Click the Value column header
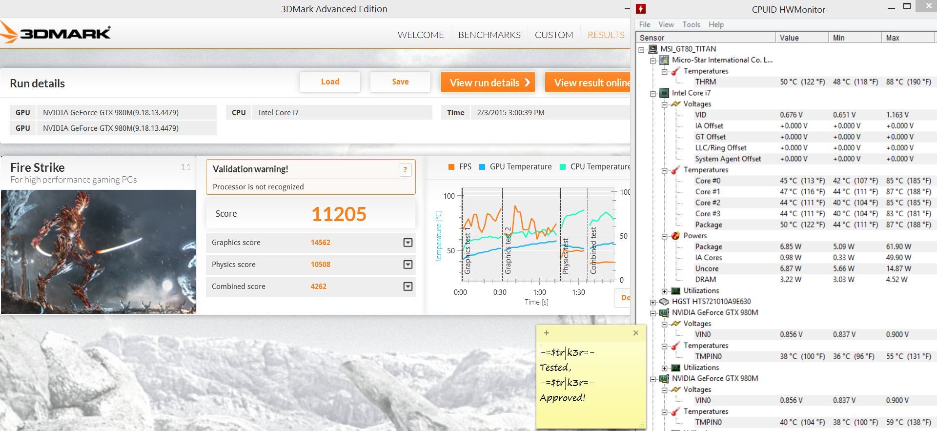 tap(802, 38)
